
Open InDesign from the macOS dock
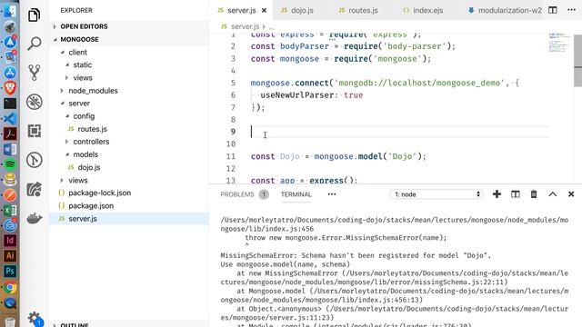click(10, 240)
